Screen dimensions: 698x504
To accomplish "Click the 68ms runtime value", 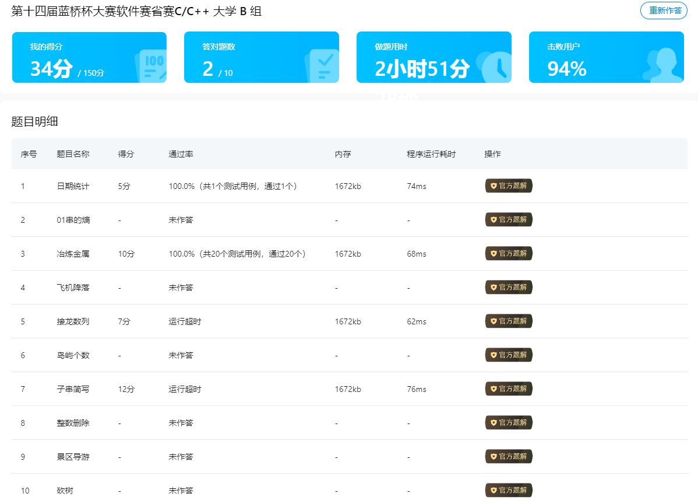I will coord(416,254).
